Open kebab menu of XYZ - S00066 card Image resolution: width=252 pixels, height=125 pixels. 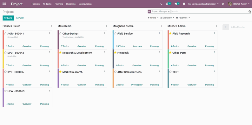(49, 71)
